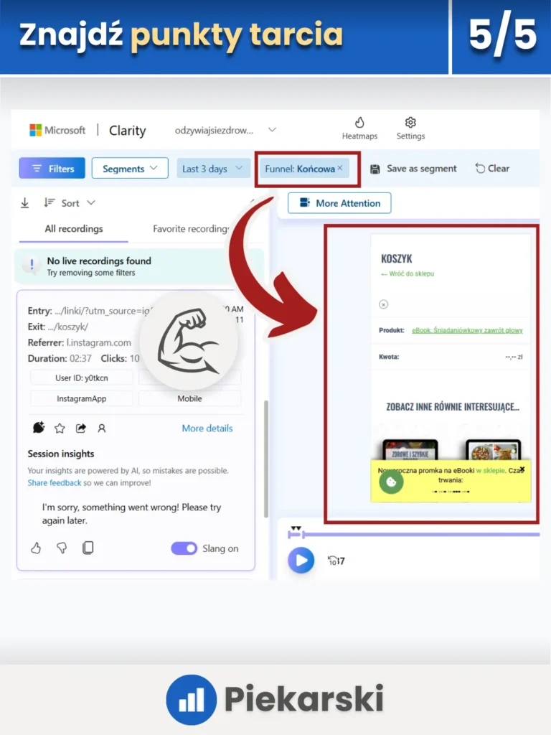Click the exclamation info icon in live recordings notice
551x735 pixels.
32,265
